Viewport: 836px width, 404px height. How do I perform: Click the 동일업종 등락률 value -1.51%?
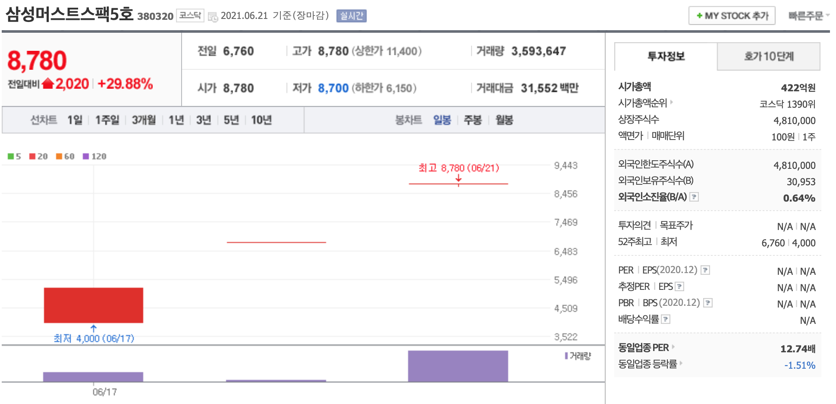coord(800,365)
